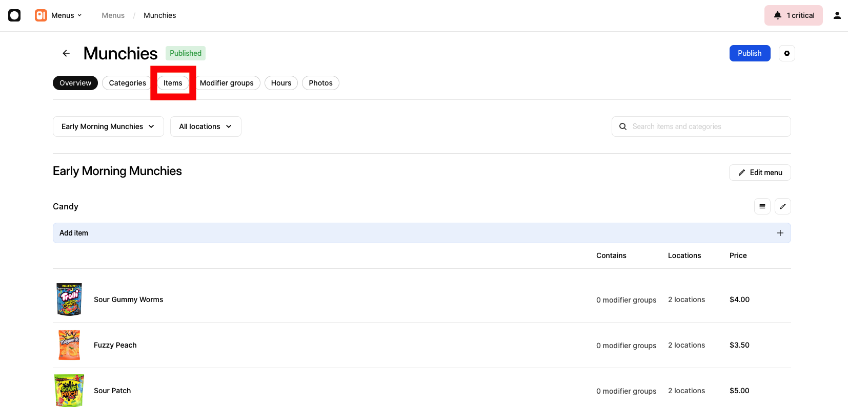Click 2 locations for Sour Gummy Worms
The image size is (848, 407).
pos(687,299)
